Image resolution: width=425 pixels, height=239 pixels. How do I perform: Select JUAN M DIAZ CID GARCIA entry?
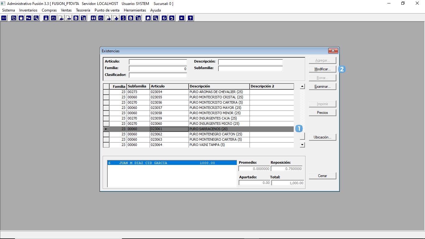pos(172,163)
